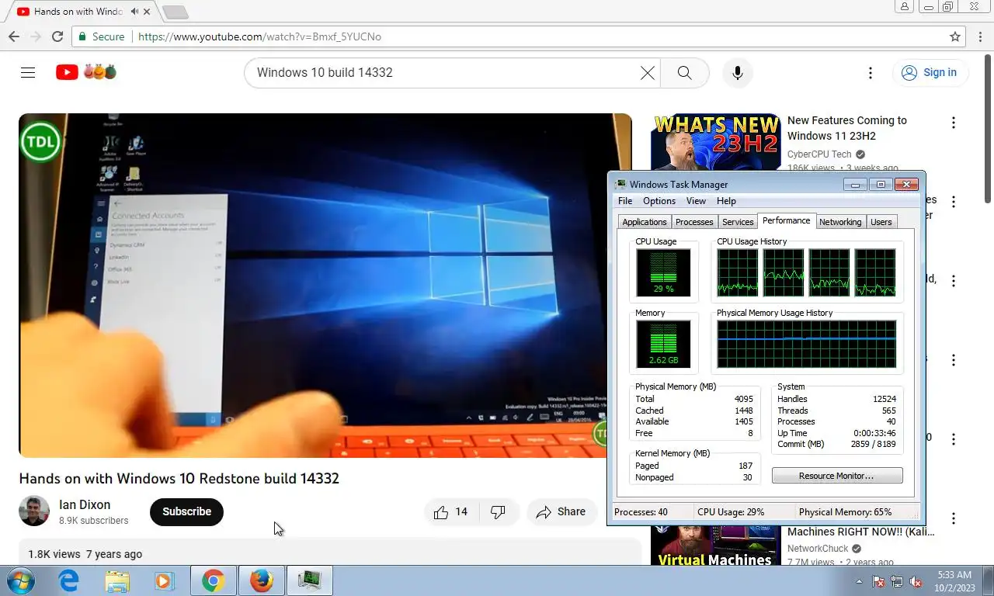Click the Physical Memory Usage History graph

pyautogui.click(x=806, y=344)
